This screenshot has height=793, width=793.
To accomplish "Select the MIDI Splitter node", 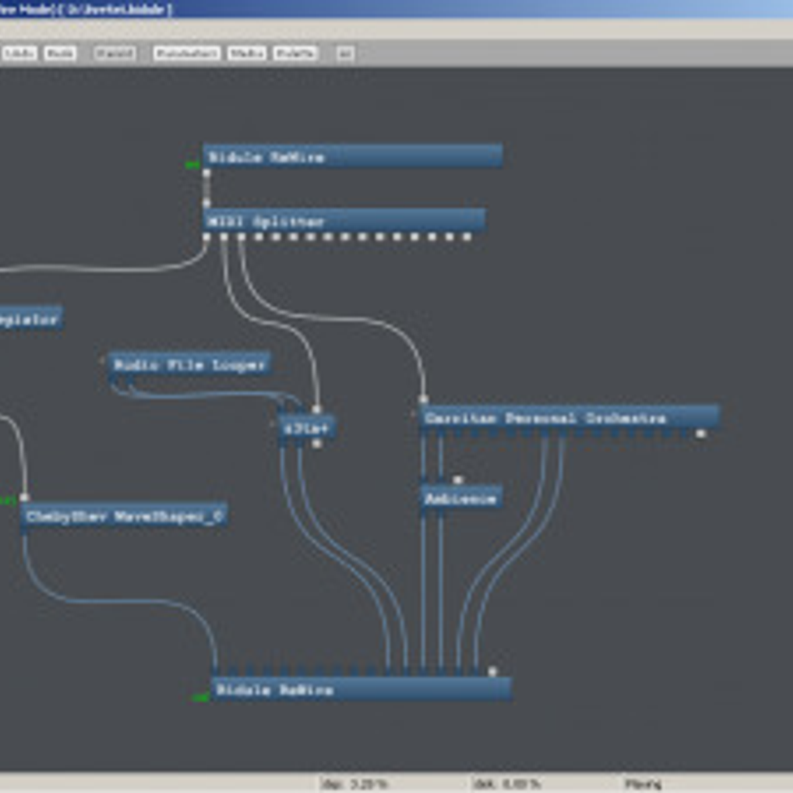I will pos(344,221).
